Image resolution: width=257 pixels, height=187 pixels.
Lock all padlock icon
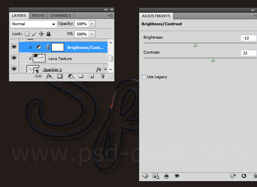tap(48, 34)
